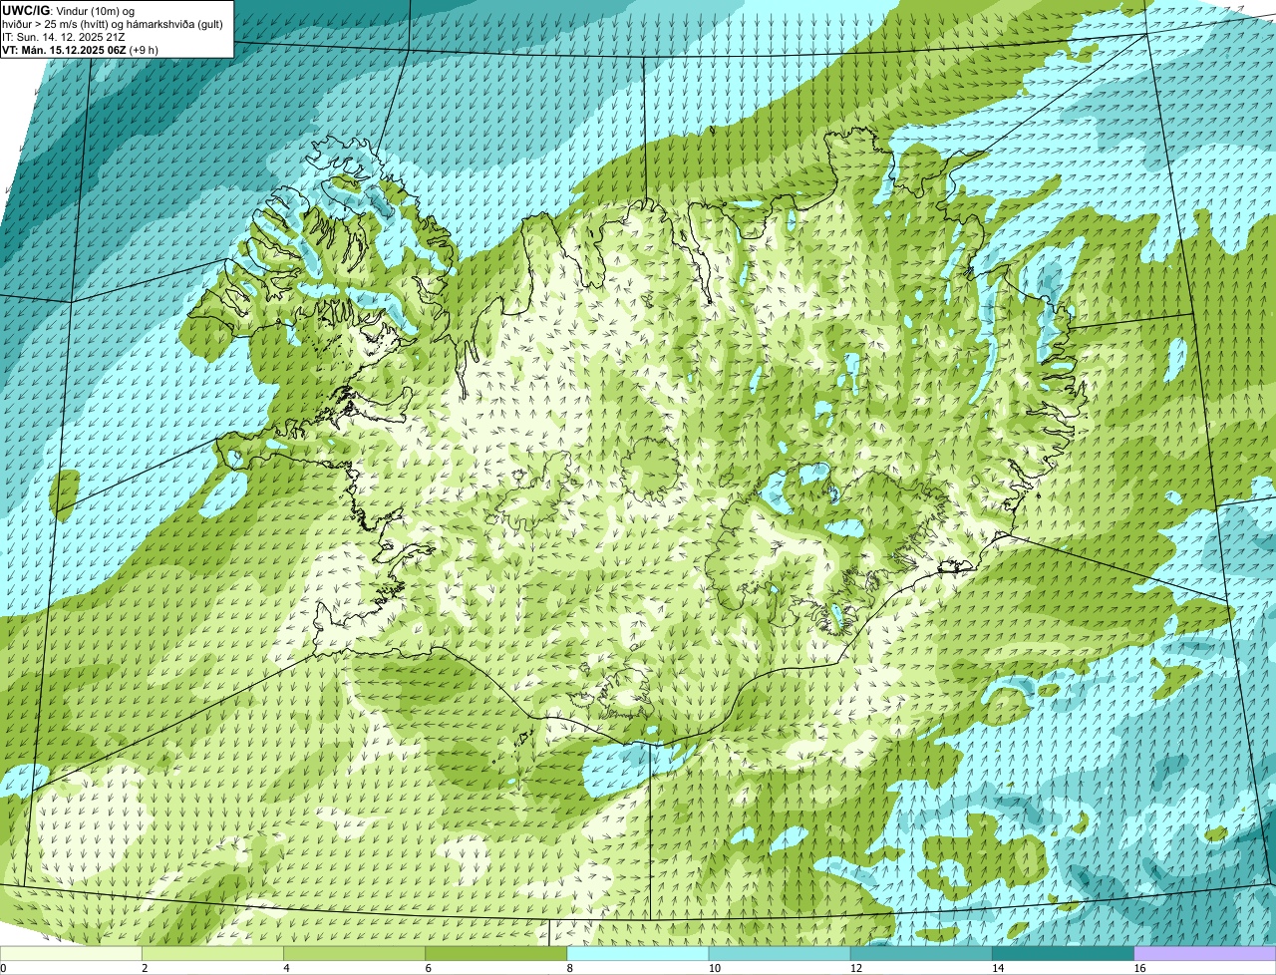Screen dimensions: 1276x975
Task: Click the legend tick label "10"
Action: (x=714, y=968)
